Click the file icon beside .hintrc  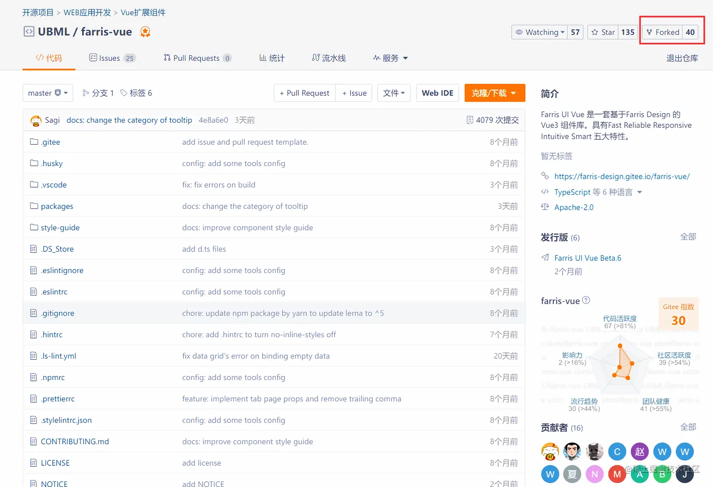click(33, 334)
